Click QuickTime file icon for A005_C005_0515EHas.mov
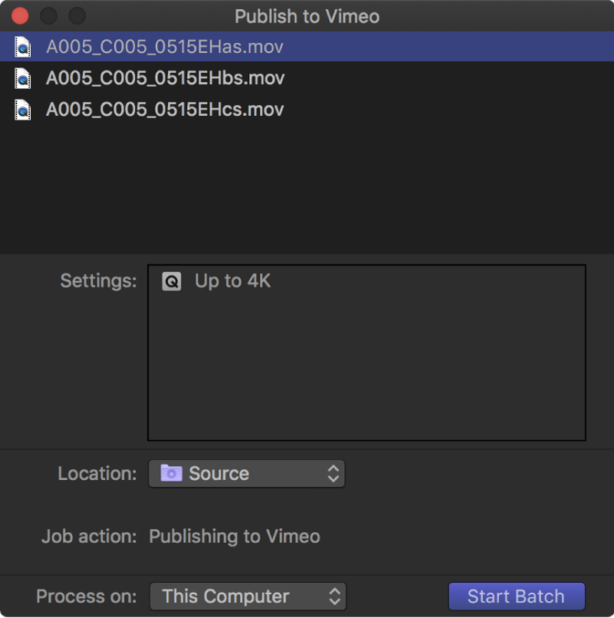 22,47
